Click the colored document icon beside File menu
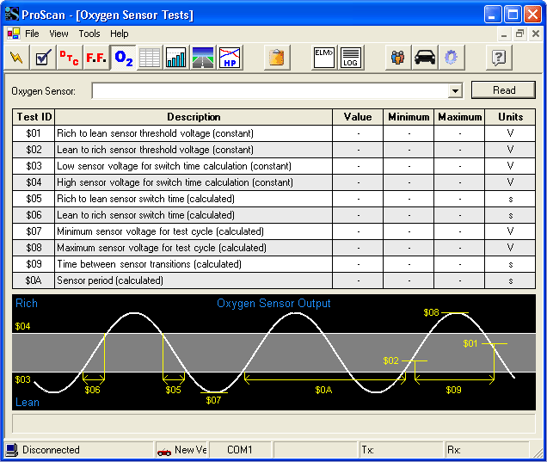The height and width of the screenshot is (462, 547). (x=14, y=34)
